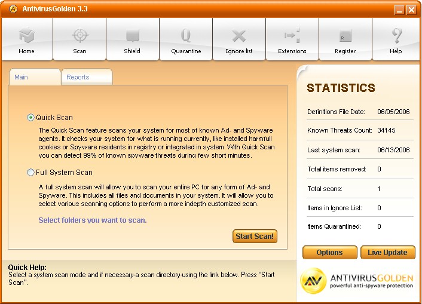Image resolution: width=422 pixels, height=304 pixels.
Task: Select the Full System Scan option
Action: 30,172
